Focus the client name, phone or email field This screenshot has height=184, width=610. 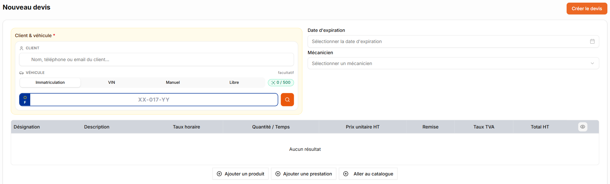click(x=156, y=59)
